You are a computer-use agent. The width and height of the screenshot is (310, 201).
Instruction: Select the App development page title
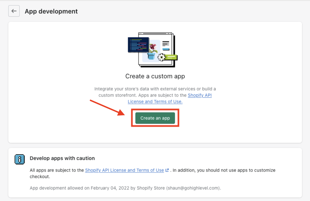click(x=51, y=11)
